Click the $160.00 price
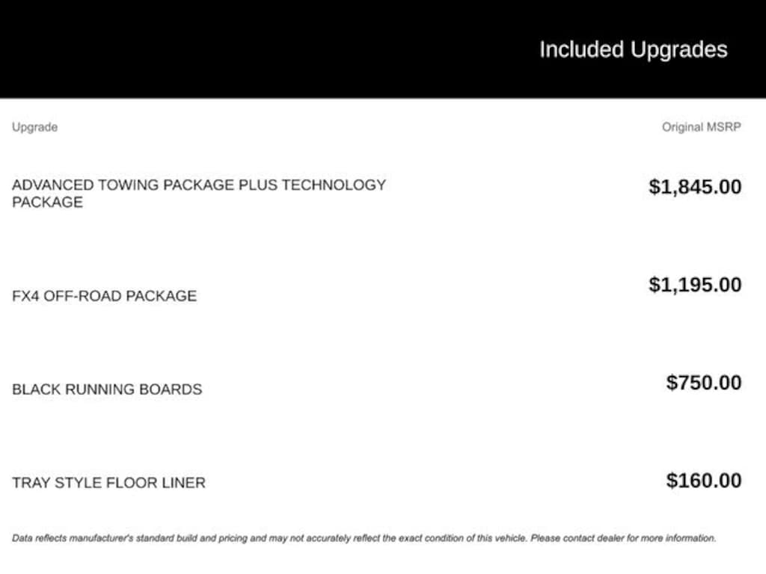This screenshot has width=766, height=574. tap(704, 481)
